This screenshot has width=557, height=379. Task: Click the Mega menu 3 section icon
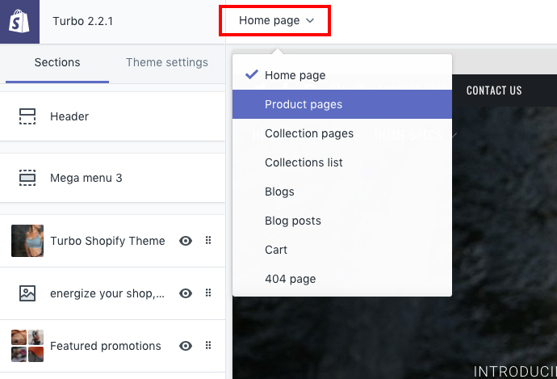point(27,178)
